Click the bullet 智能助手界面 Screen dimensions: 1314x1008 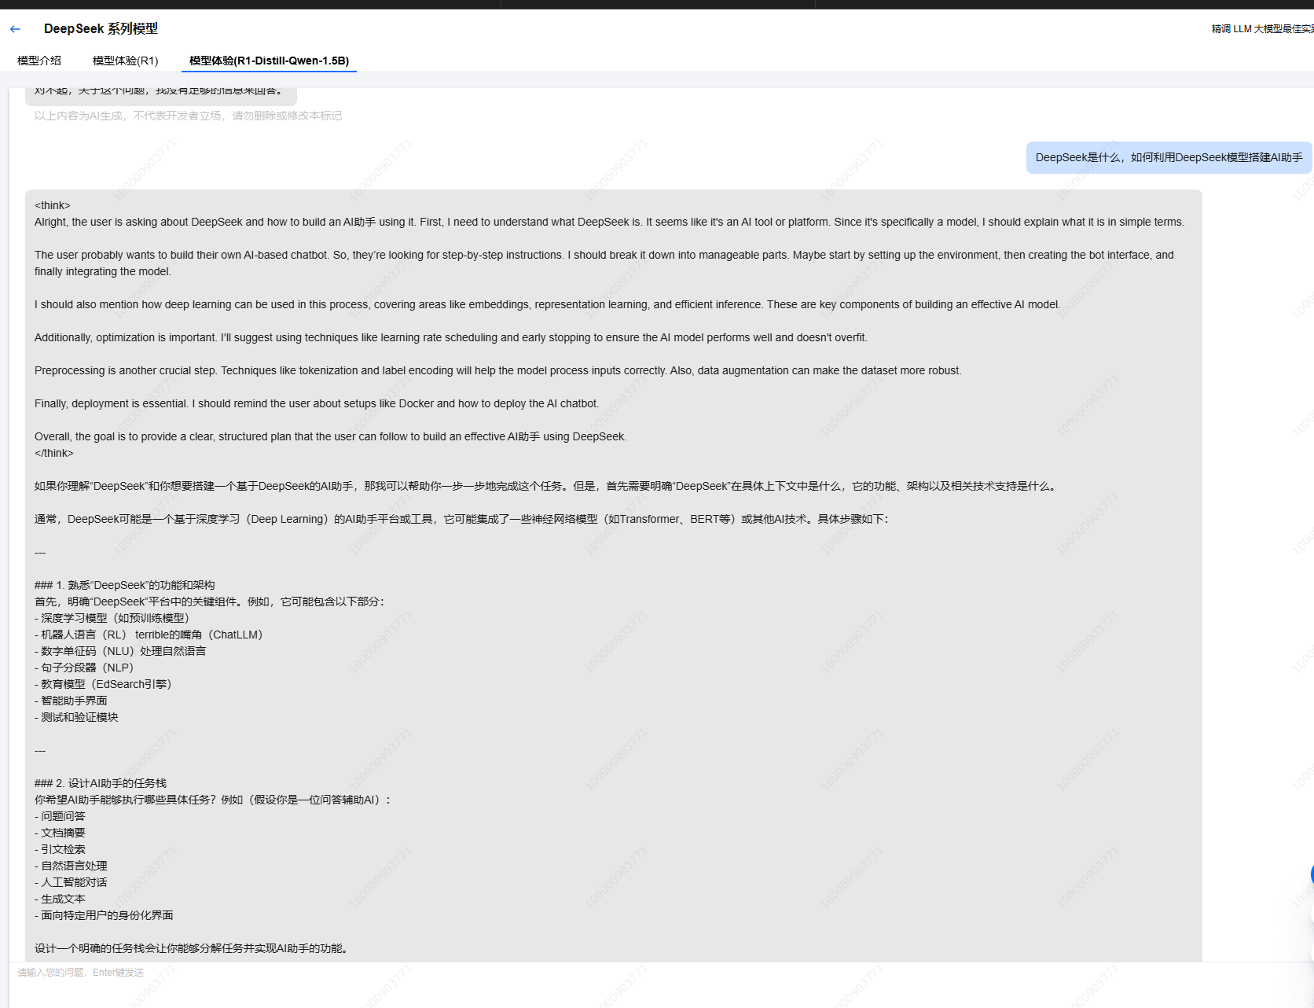tap(71, 701)
